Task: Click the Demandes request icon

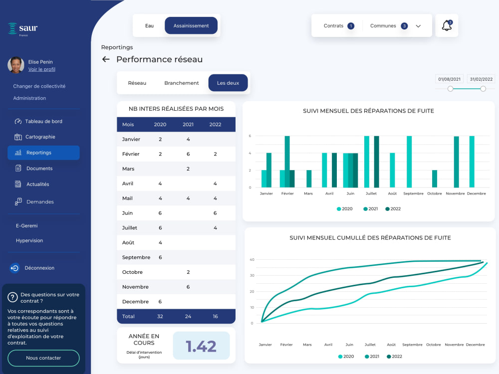Action: pyautogui.click(x=18, y=201)
